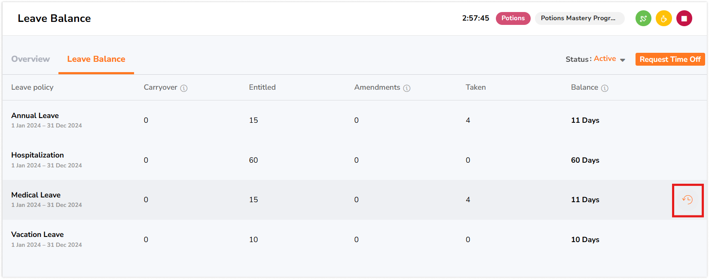Image resolution: width=709 pixels, height=279 pixels.
Task: Click the Carryover info icon
Action: 184,88
